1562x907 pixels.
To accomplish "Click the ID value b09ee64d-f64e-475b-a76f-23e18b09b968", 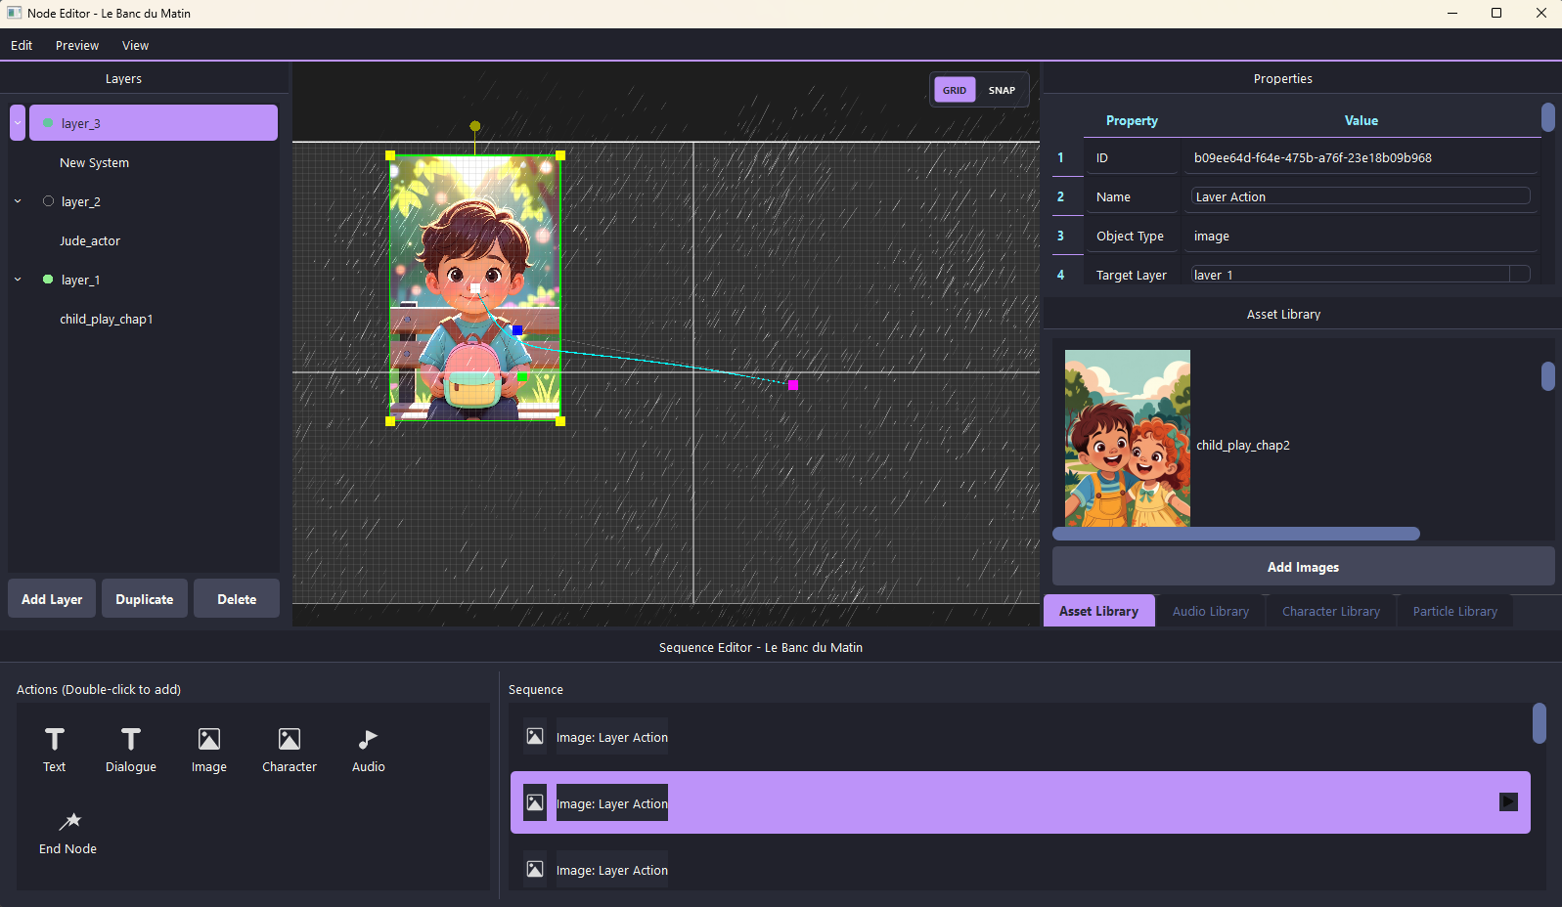I will click(1313, 157).
